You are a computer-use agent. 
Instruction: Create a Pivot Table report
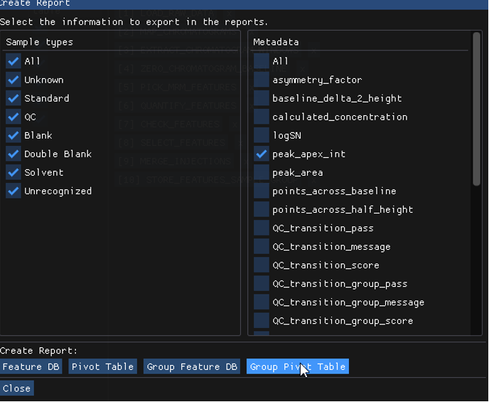click(102, 366)
